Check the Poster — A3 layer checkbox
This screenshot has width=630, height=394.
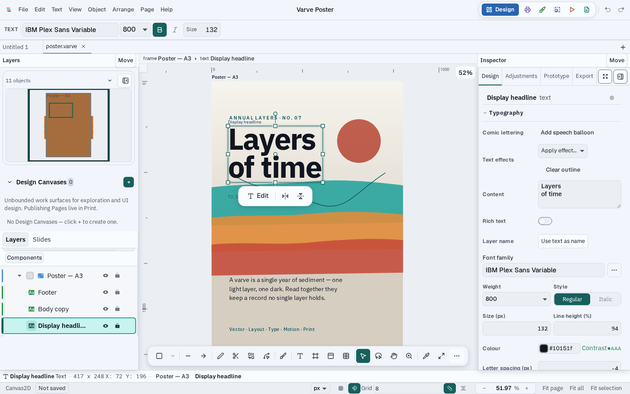(x=30, y=276)
